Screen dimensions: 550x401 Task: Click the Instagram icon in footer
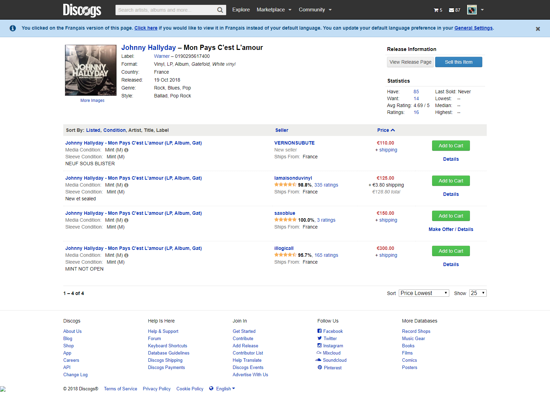pyautogui.click(x=319, y=345)
